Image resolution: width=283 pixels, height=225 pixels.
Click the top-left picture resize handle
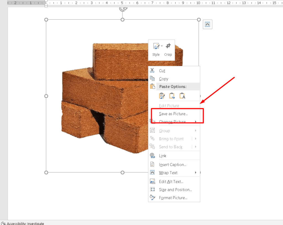click(x=46, y=20)
